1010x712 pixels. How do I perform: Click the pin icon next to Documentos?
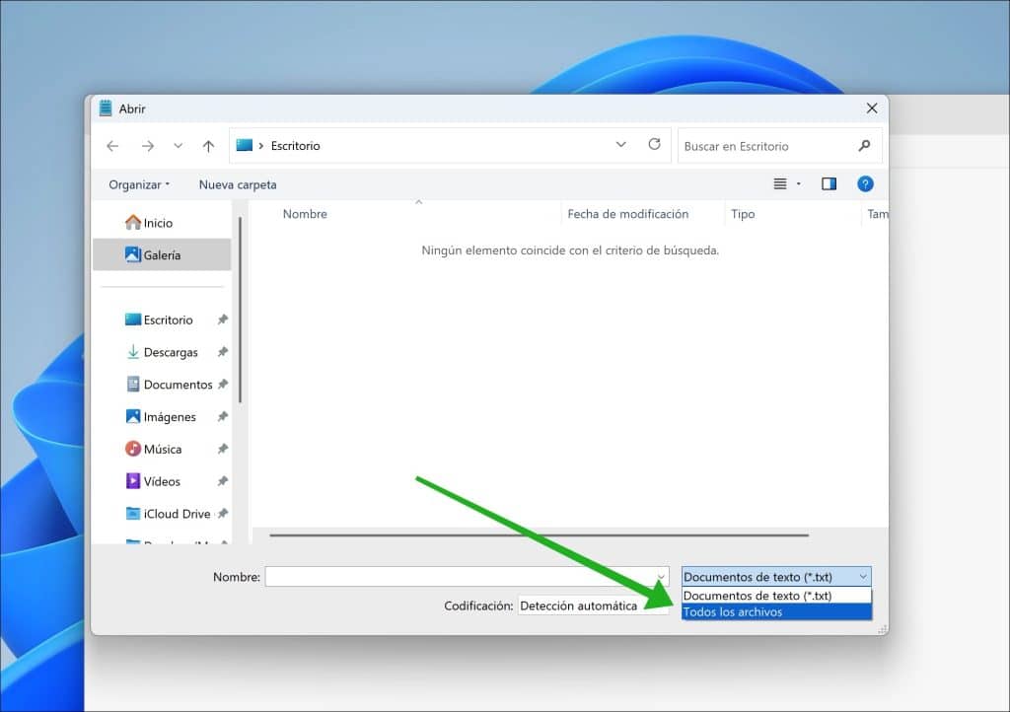(x=222, y=384)
